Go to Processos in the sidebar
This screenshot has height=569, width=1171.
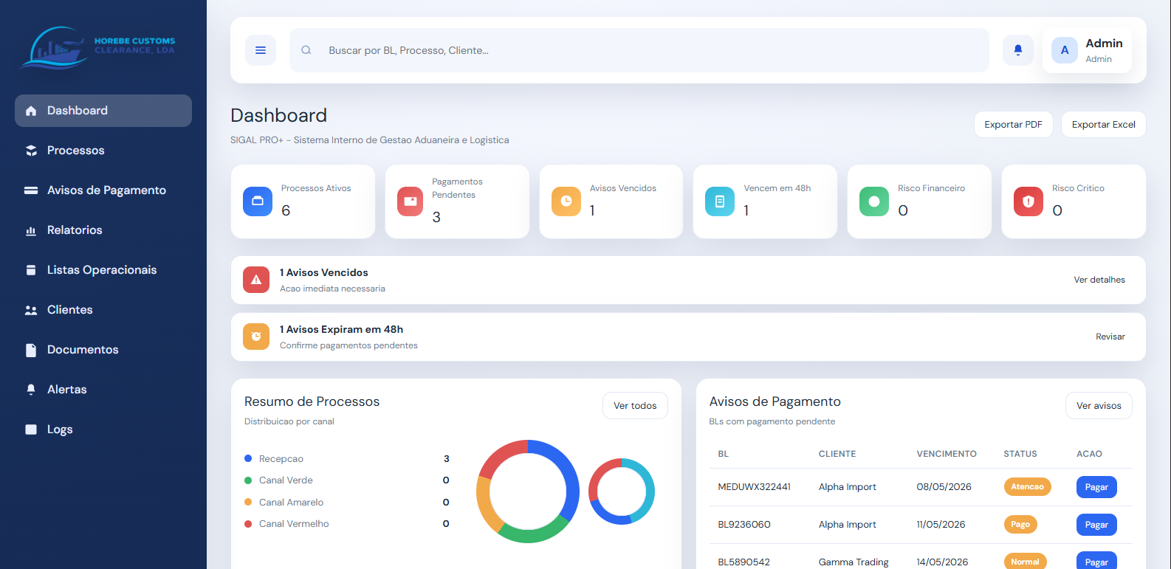(103, 151)
